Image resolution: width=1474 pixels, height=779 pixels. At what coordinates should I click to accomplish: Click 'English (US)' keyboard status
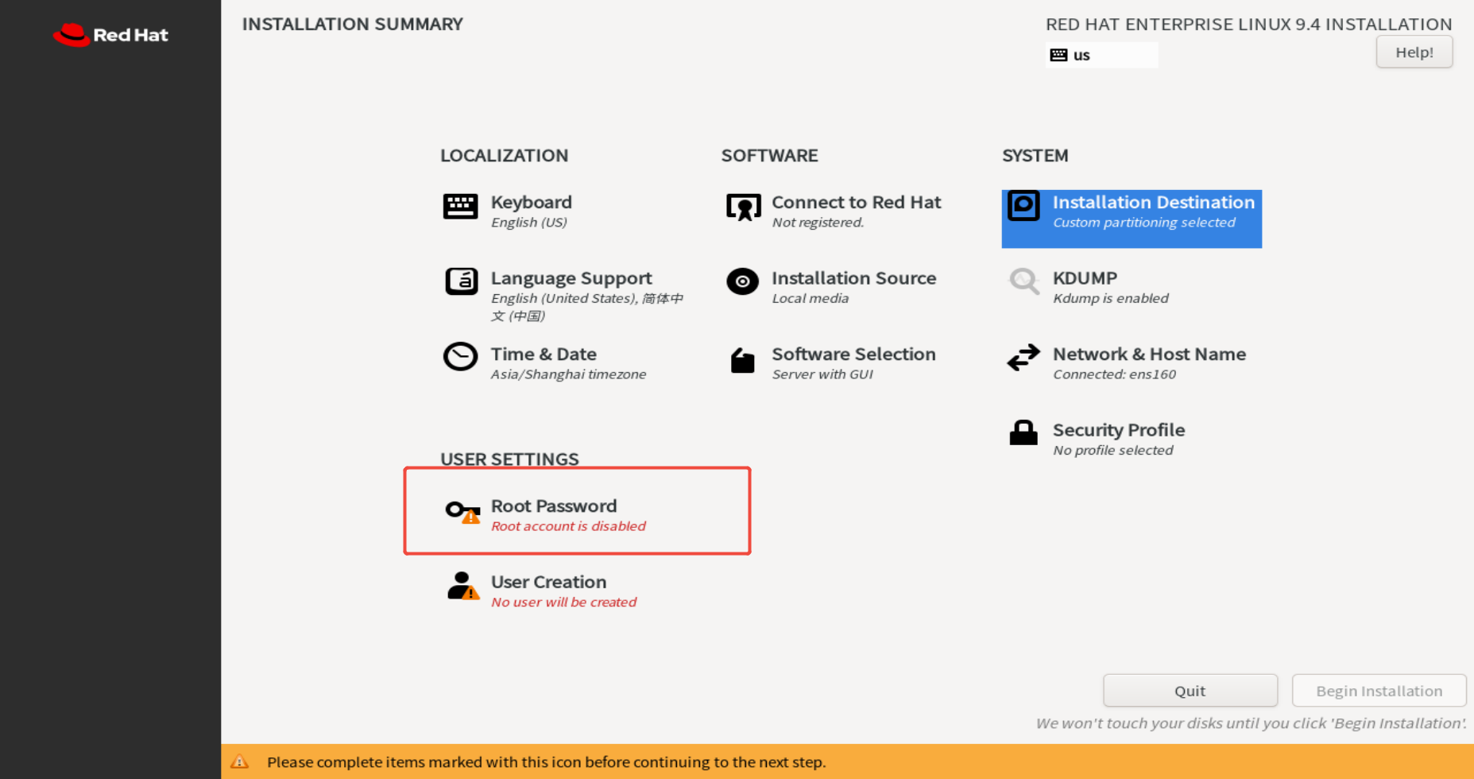(528, 223)
